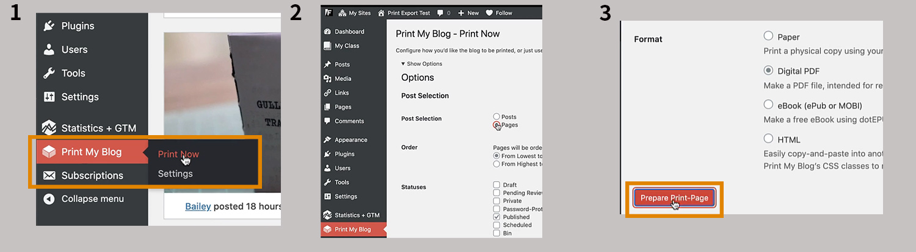Choose From Highest order radio

click(496, 164)
